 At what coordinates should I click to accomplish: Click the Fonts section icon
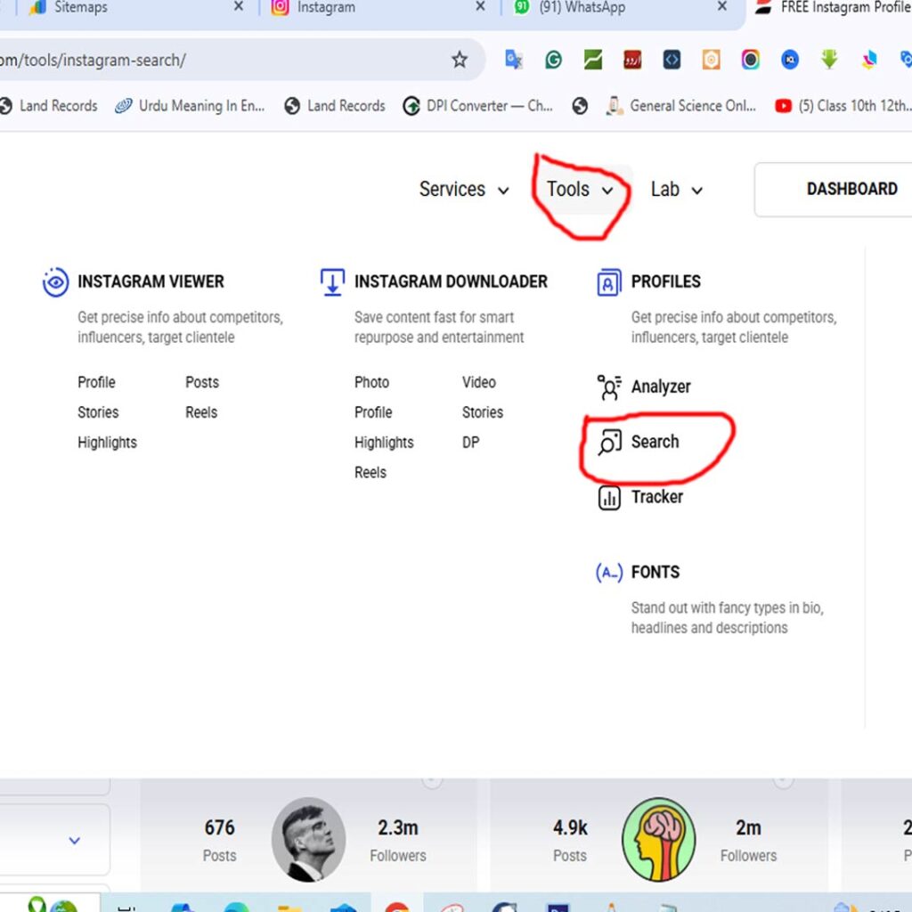click(x=609, y=573)
